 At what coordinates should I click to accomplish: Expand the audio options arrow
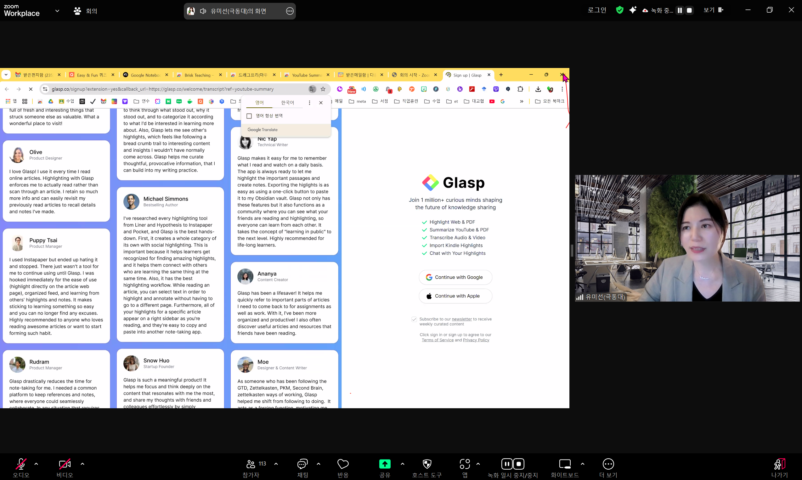click(x=36, y=464)
